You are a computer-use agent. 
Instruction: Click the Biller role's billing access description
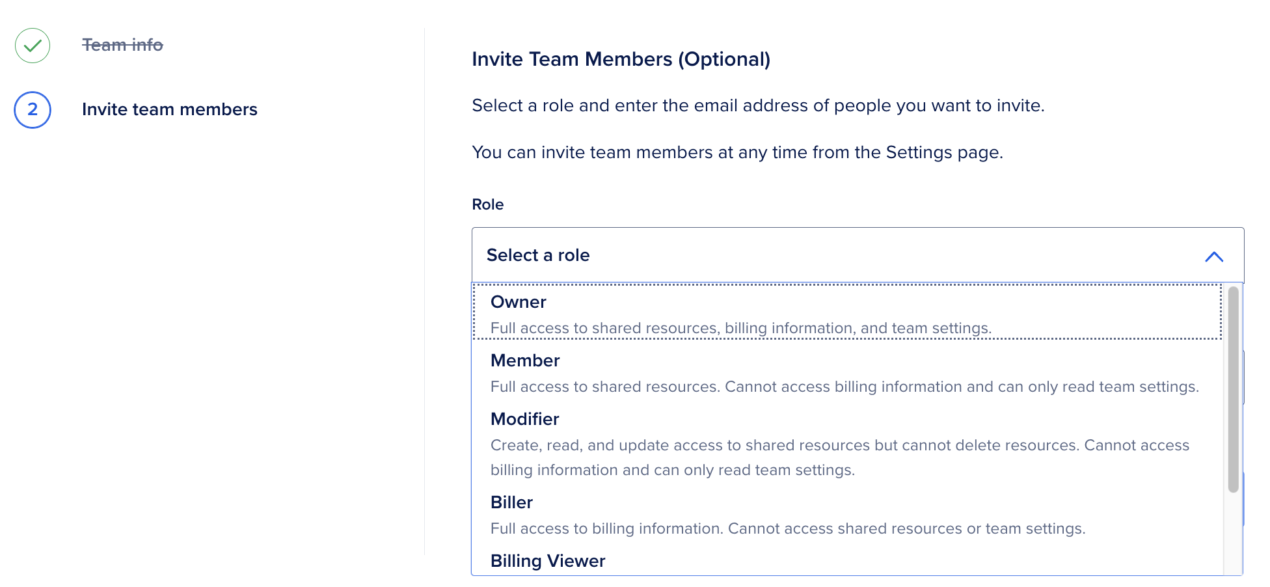click(x=787, y=528)
